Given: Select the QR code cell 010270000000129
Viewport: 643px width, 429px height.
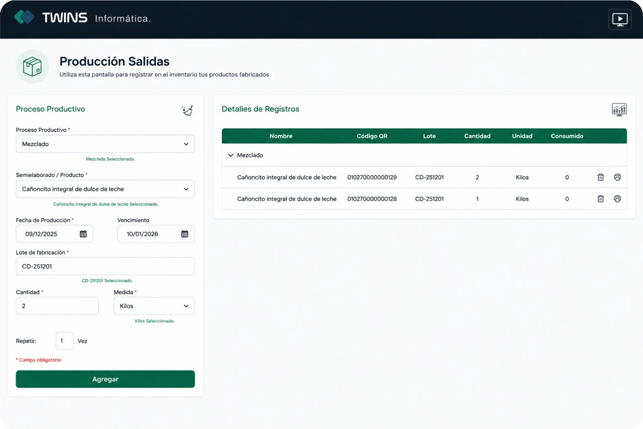Looking at the screenshot, I should pyautogui.click(x=372, y=177).
